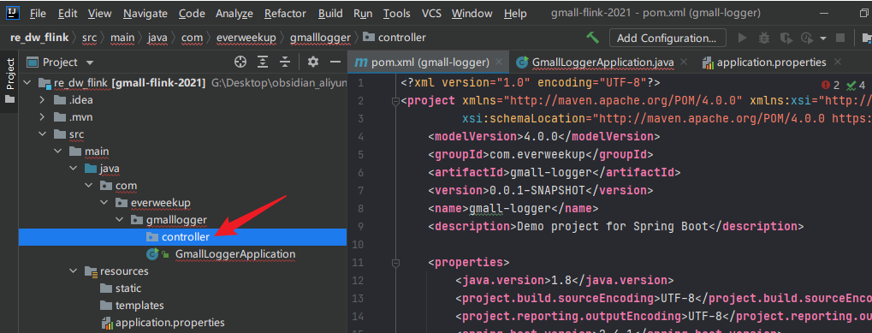Screen dimensions: 872x333
Task: Click the Build project hammer icon
Action: tap(593, 38)
